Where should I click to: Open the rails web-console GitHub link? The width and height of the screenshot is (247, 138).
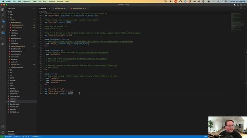[93, 53]
